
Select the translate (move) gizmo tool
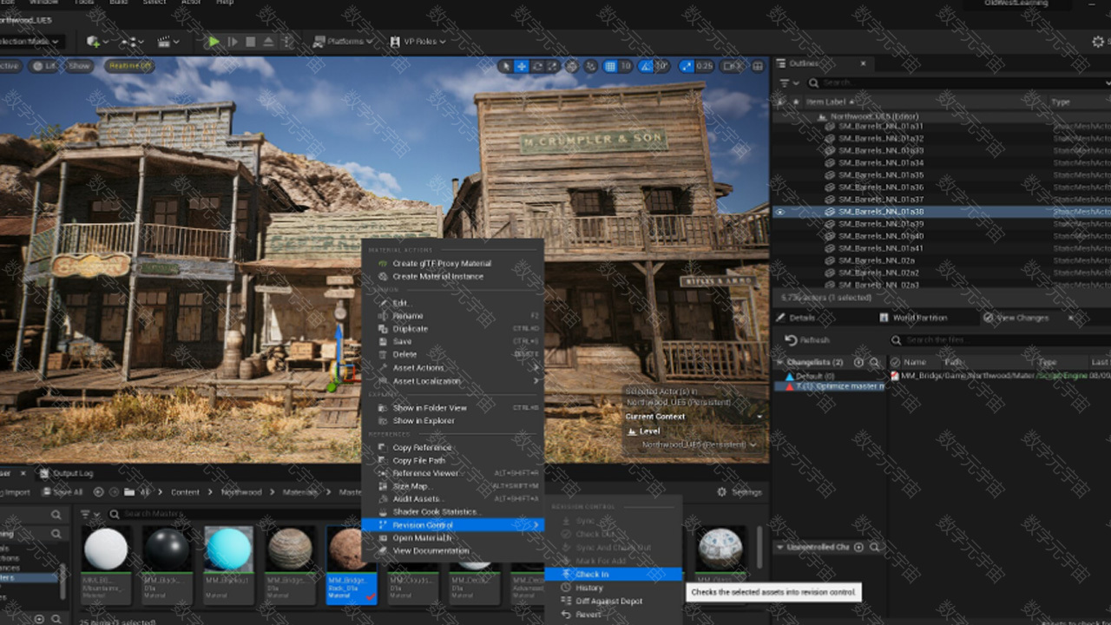[x=522, y=66]
